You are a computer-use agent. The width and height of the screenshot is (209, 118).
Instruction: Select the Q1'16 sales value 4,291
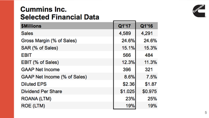coord(147,33)
